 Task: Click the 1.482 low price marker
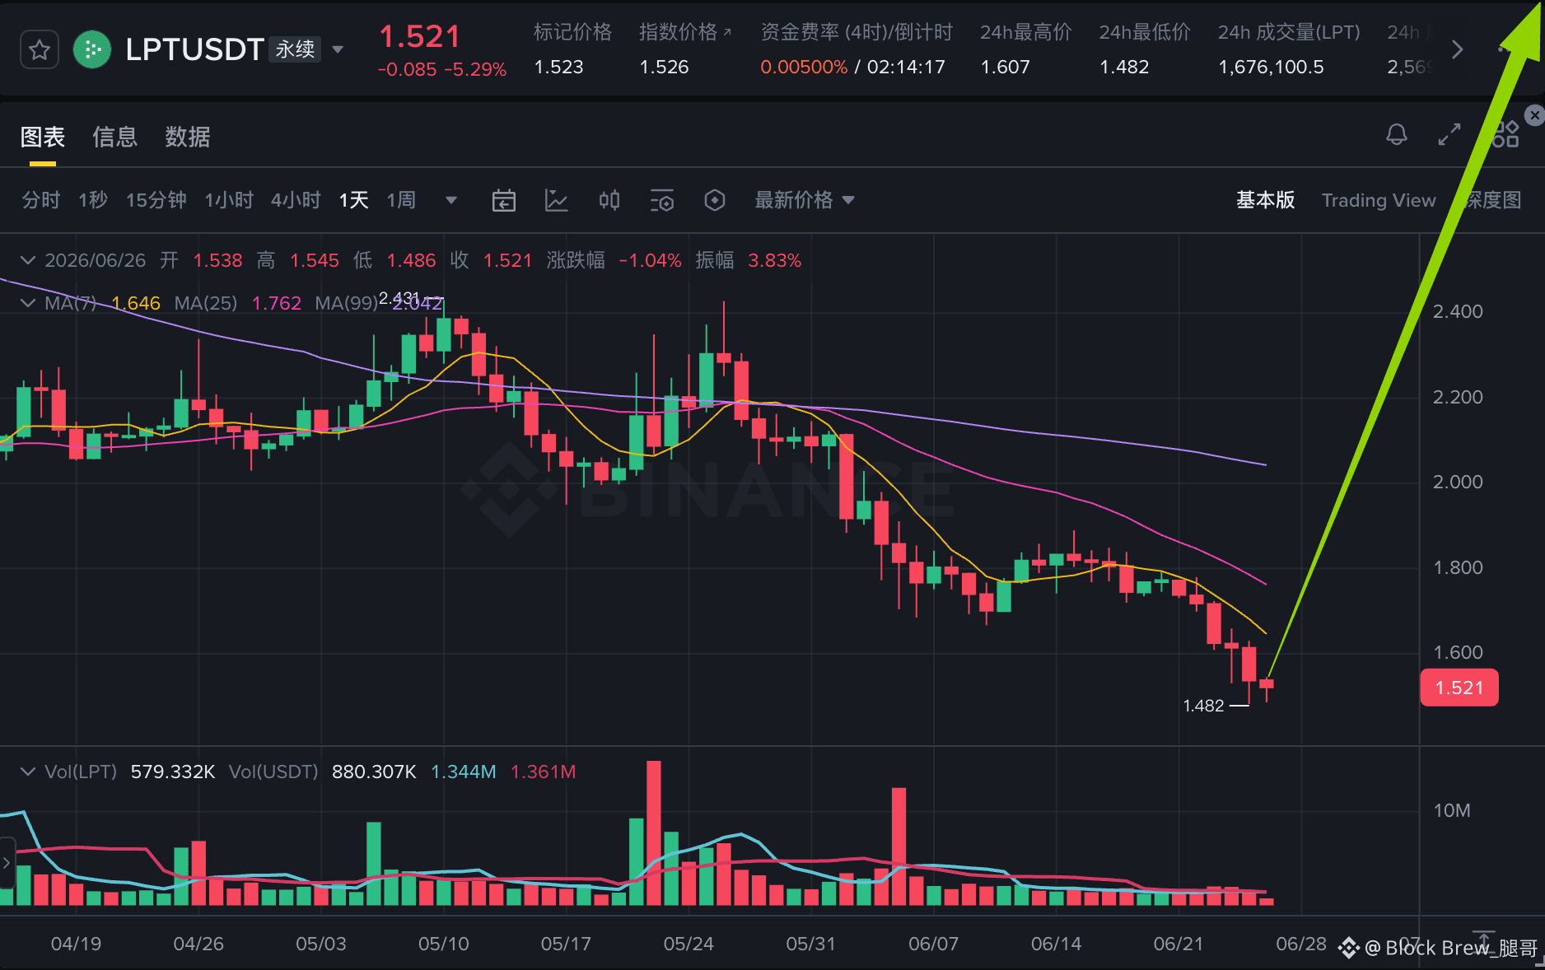click(x=1203, y=706)
